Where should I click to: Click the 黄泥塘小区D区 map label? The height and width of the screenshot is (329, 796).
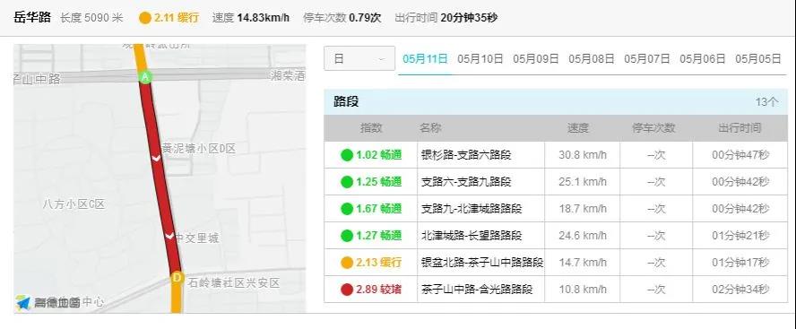[199, 149]
